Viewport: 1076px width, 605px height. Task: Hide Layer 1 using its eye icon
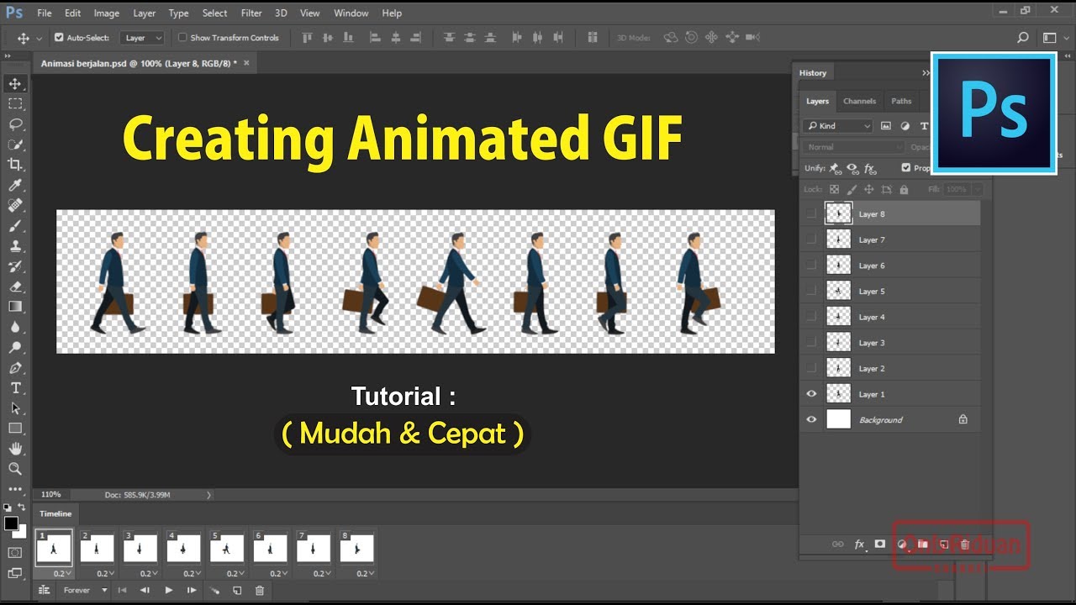pos(811,394)
